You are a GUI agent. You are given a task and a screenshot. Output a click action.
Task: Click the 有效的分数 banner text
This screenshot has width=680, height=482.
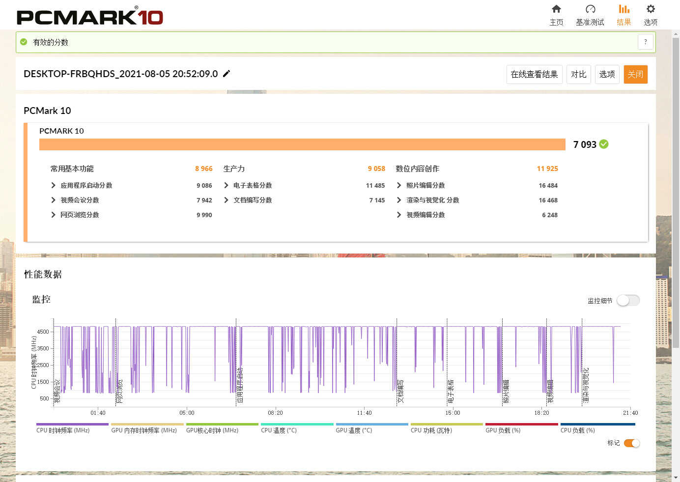point(51,42)
